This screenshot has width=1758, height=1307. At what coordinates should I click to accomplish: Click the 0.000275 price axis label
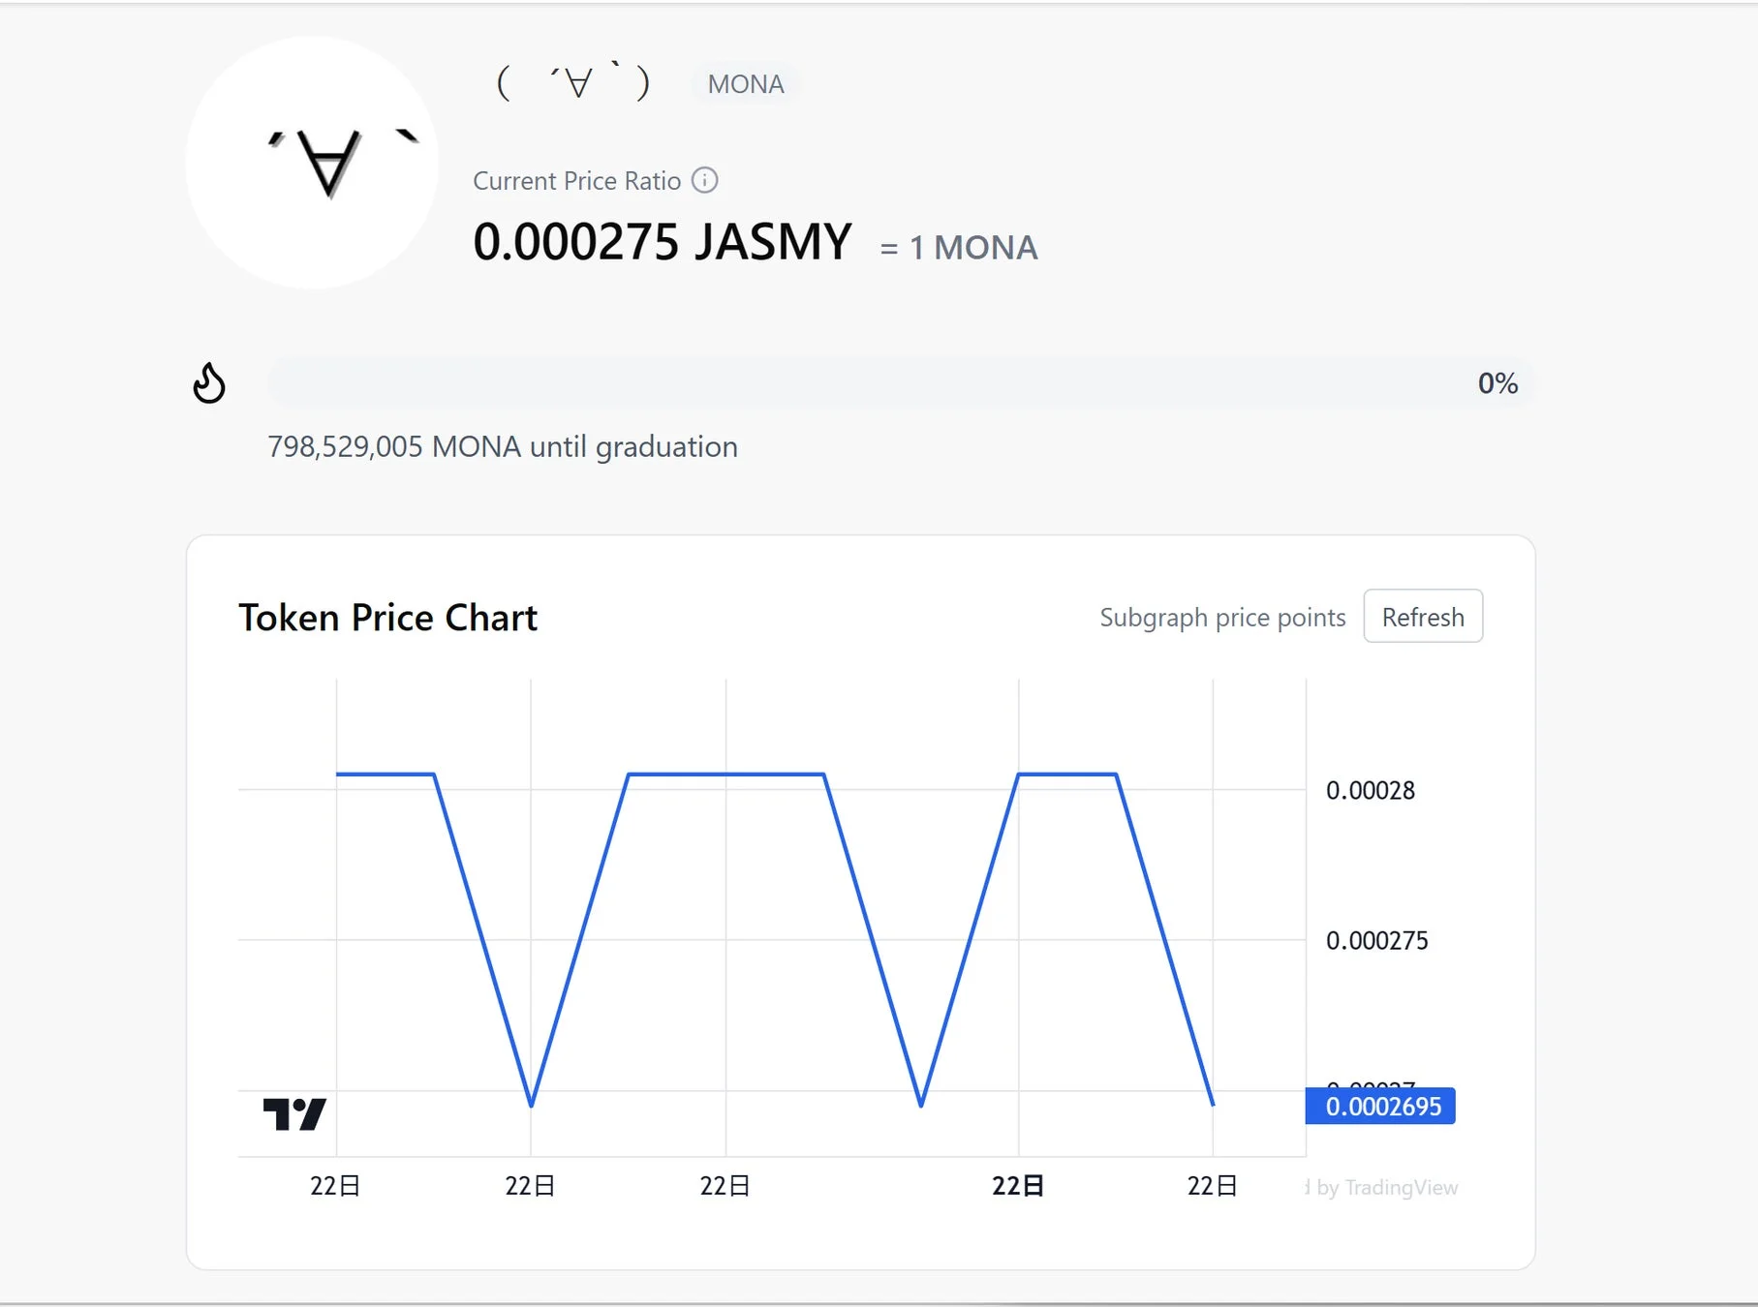[1379, 940]
